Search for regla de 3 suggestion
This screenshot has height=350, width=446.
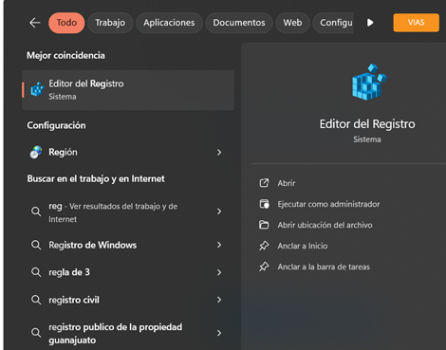(128, 272)
